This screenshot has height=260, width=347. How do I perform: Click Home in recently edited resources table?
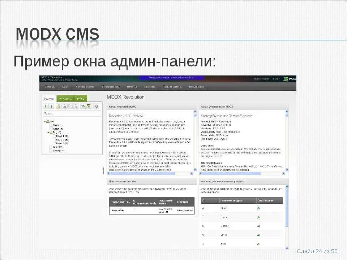[x=224, y=217]
